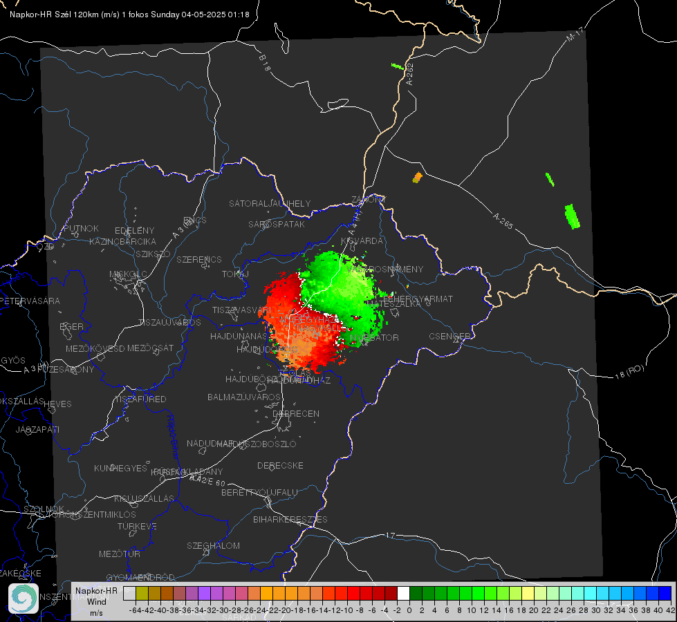The width and height of the screenshot is (677, 622).
Task: Click the 'Napkor-HR Wind m/s' legend title
Action: (96, 601)
